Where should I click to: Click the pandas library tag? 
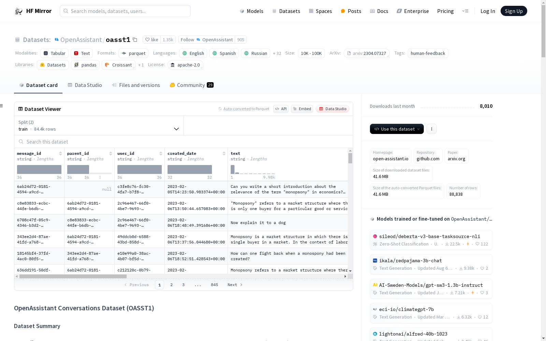(x=85, y=65)
